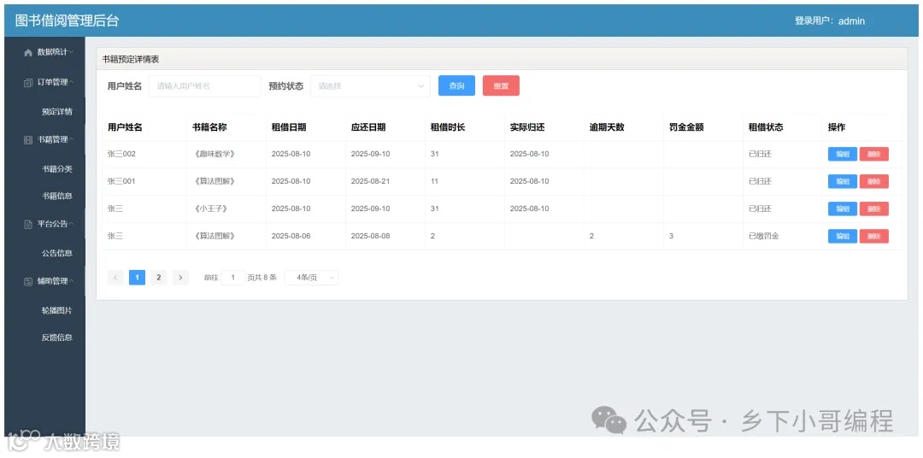Click the 租借时长 column header

[448, 127]
